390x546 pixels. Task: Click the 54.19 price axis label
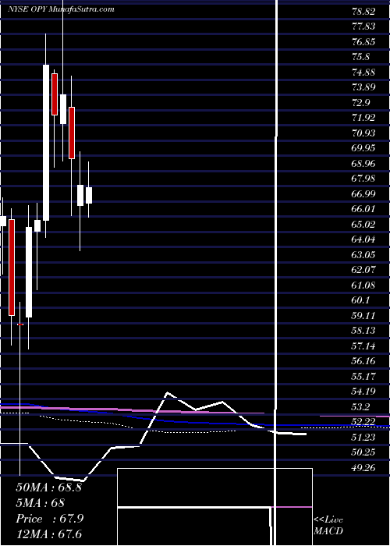click(x=363, y=392)
